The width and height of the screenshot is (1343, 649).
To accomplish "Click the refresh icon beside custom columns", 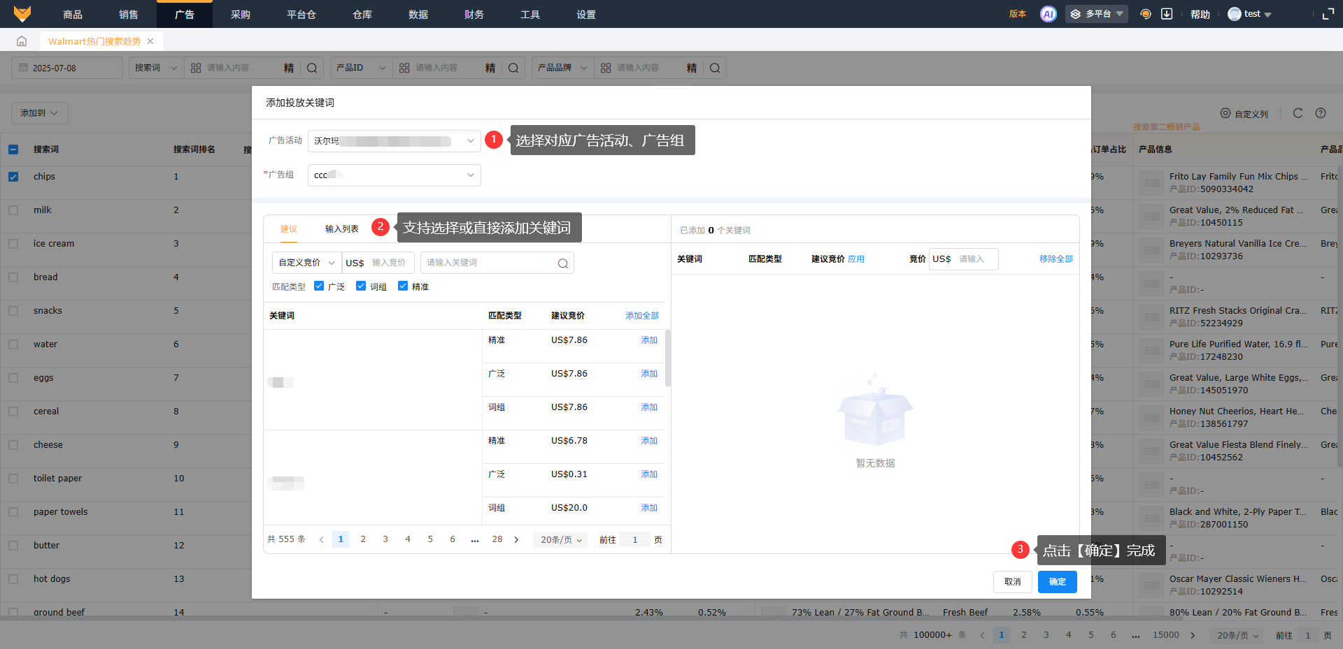I will [x=1298, y=113].
